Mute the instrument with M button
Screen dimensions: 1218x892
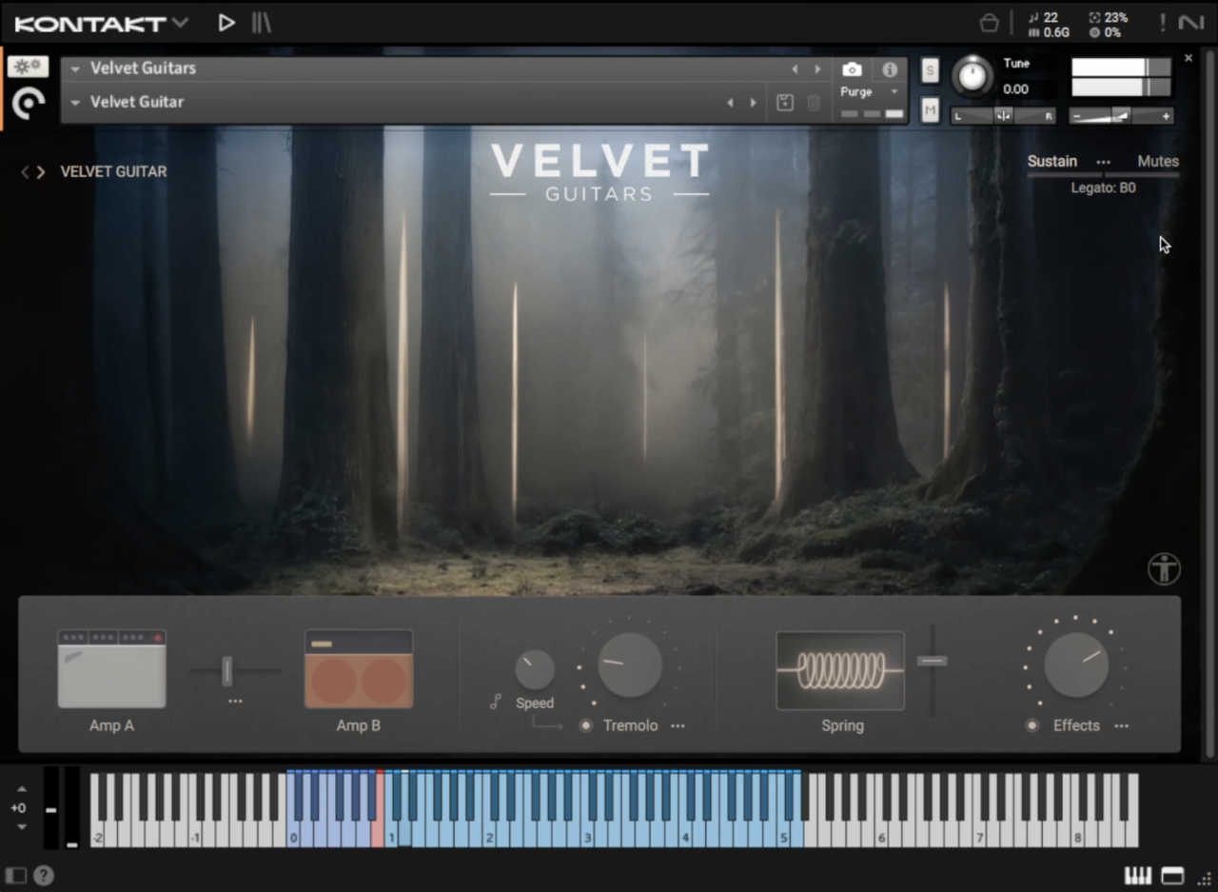[930, 111]
